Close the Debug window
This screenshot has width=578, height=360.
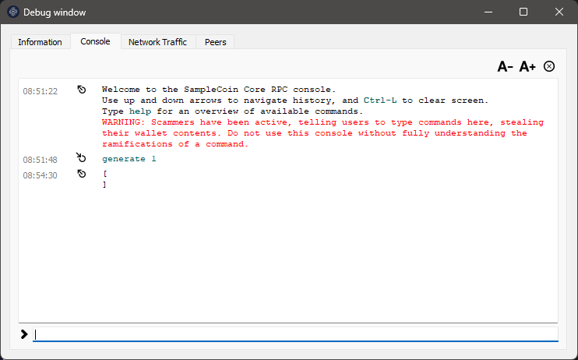pyautogui.click(x=559, y=12)
